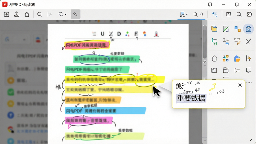Click the save disk outline icon

click(x=226, y=70)
